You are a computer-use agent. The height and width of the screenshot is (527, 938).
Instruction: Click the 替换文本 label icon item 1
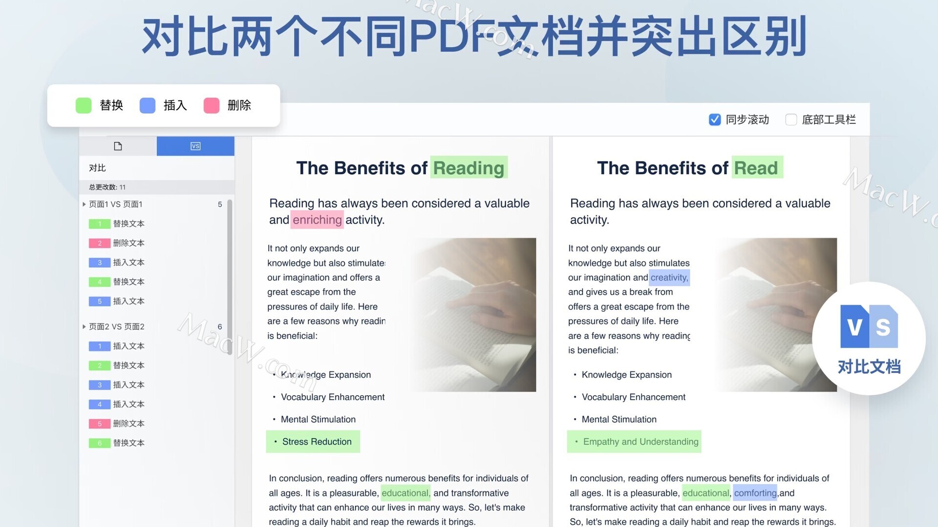[x=100, y=223]
